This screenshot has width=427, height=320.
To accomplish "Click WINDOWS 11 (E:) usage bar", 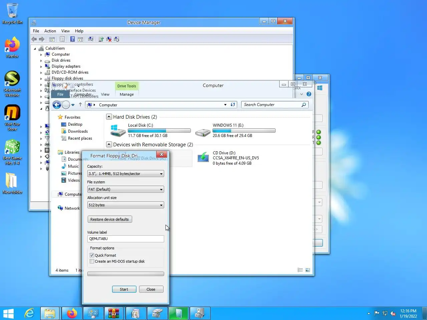I will (244, 131).
